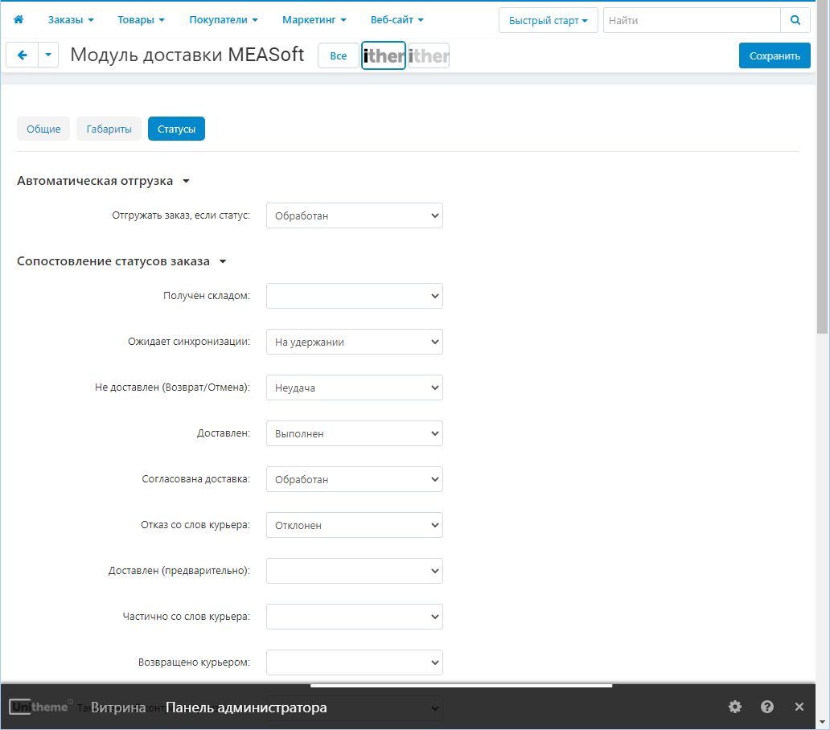The width and height of the screenshot is (830, 730).
Task: Open the Заказы menu
Action: [71, 20]
